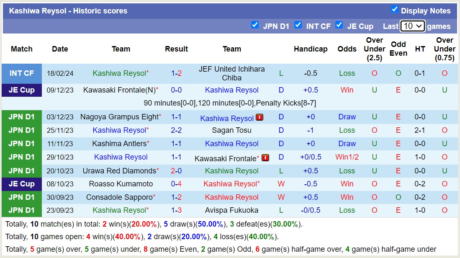Viewport: 460px width, 258px height.
Task: Click the Sagan Tosu team name
Action: 231,130
